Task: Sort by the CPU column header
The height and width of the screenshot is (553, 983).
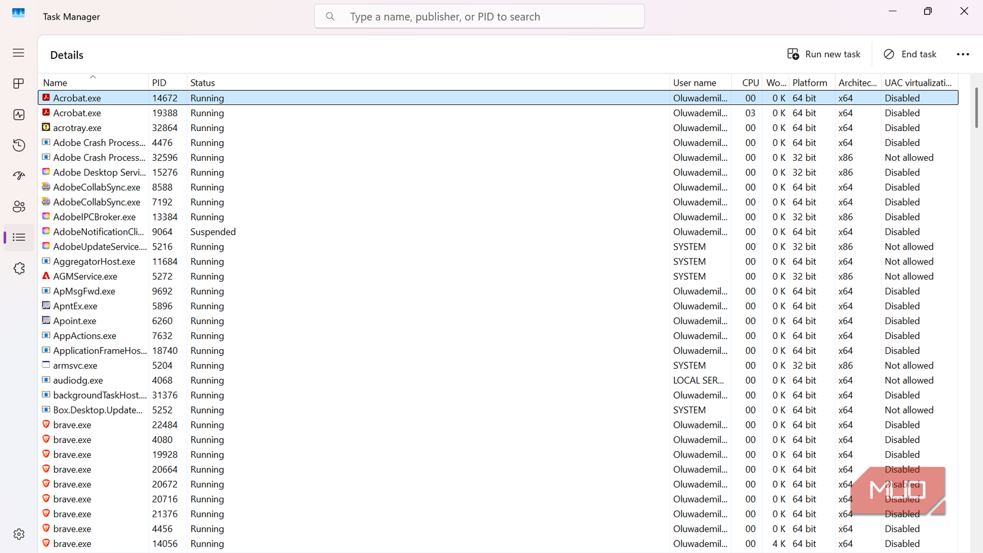Action: [x=747, y=82]
